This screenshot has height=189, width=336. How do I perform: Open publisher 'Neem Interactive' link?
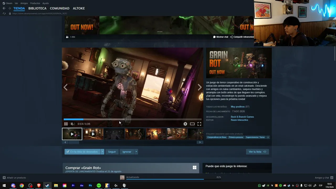point(239,120)
